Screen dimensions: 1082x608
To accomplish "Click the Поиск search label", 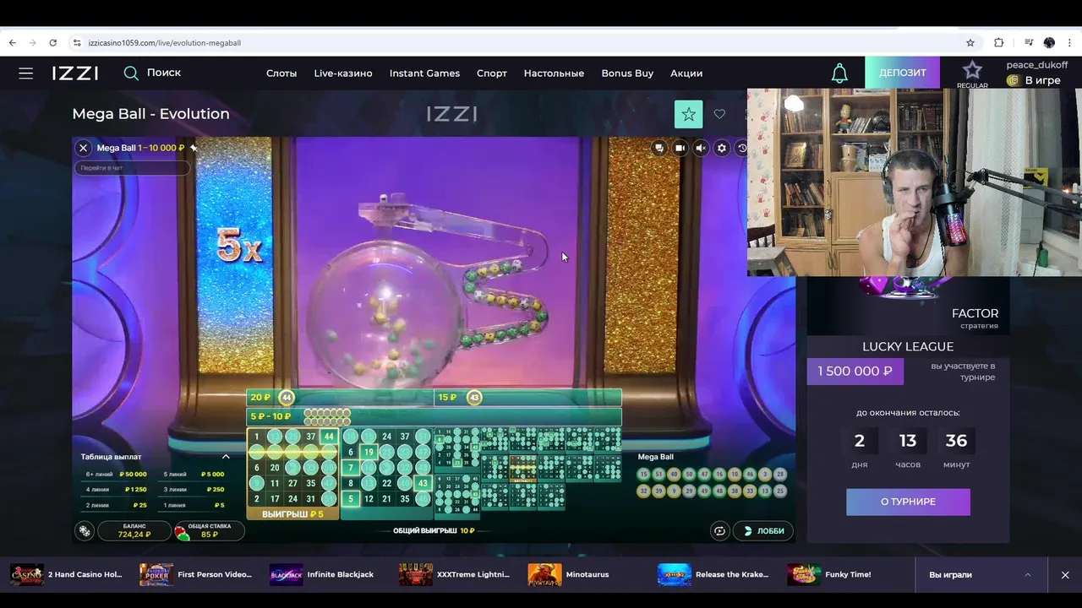I will click(x=164, y=73).
